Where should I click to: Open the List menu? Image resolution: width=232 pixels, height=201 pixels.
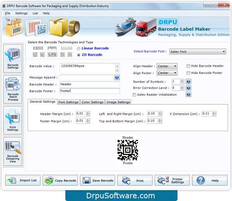[35, 13]
